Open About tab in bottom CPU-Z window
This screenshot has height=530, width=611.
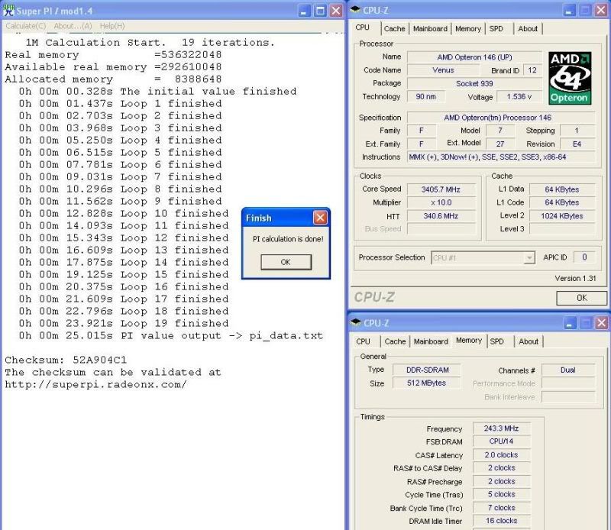pos(529,341)
